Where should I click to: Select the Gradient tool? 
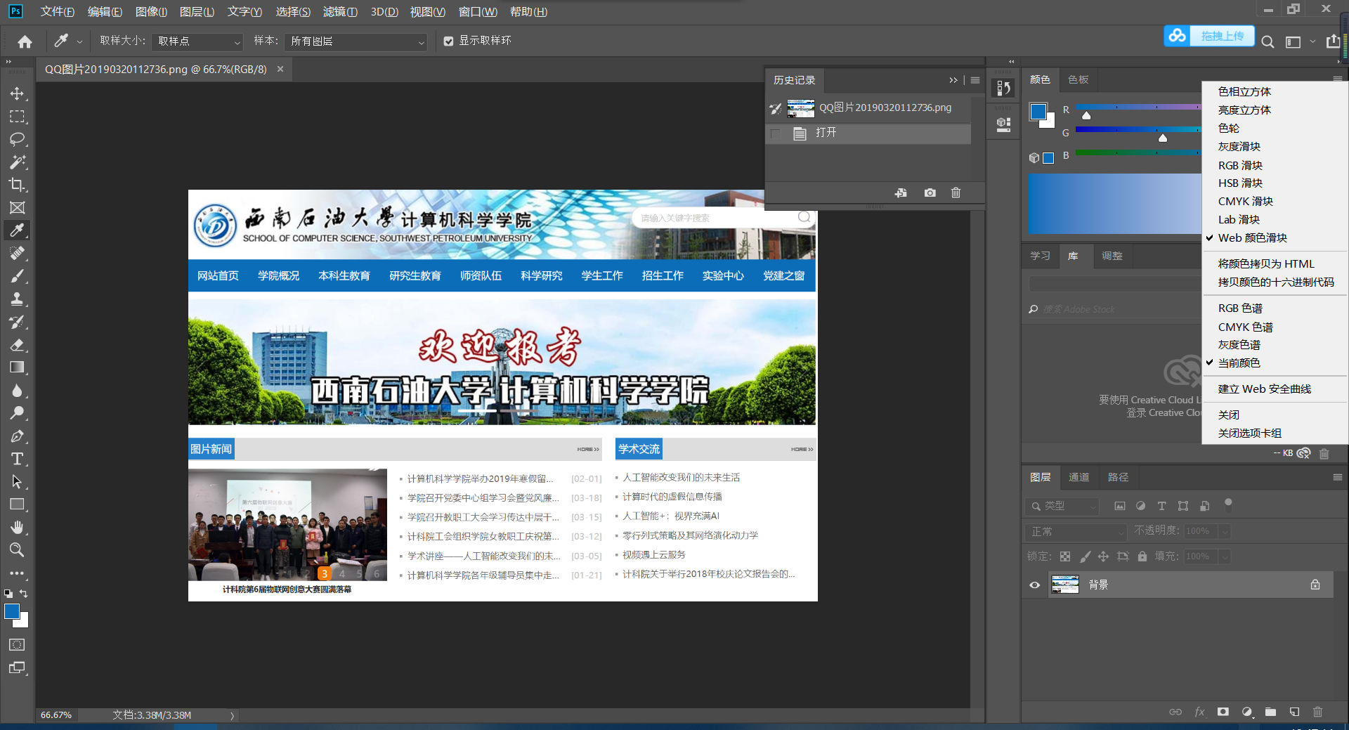(x=17, y=367)
